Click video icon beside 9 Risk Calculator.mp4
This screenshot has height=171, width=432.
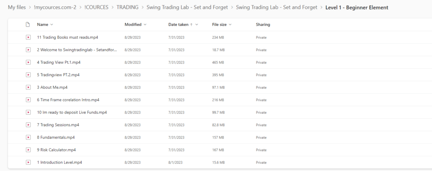point(28,150)
